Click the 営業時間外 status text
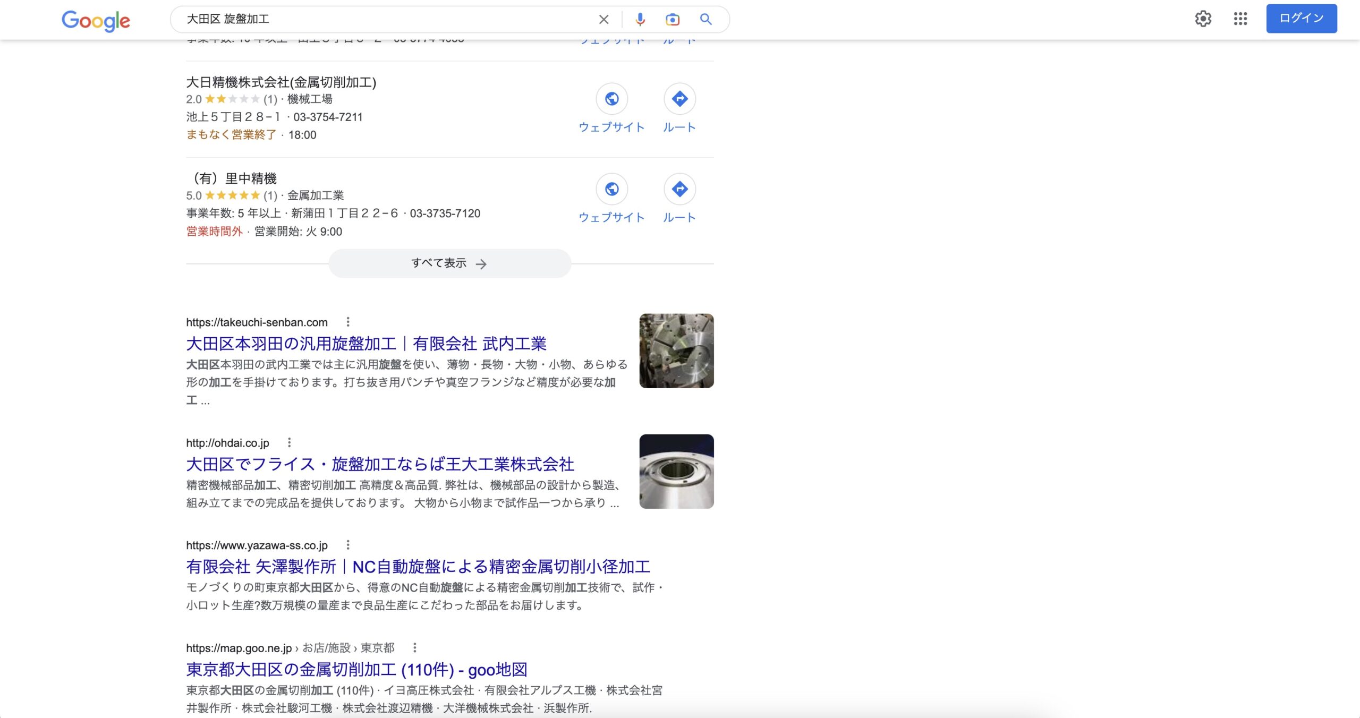Screen dimensions: 1360x718 tap(214, 232)
